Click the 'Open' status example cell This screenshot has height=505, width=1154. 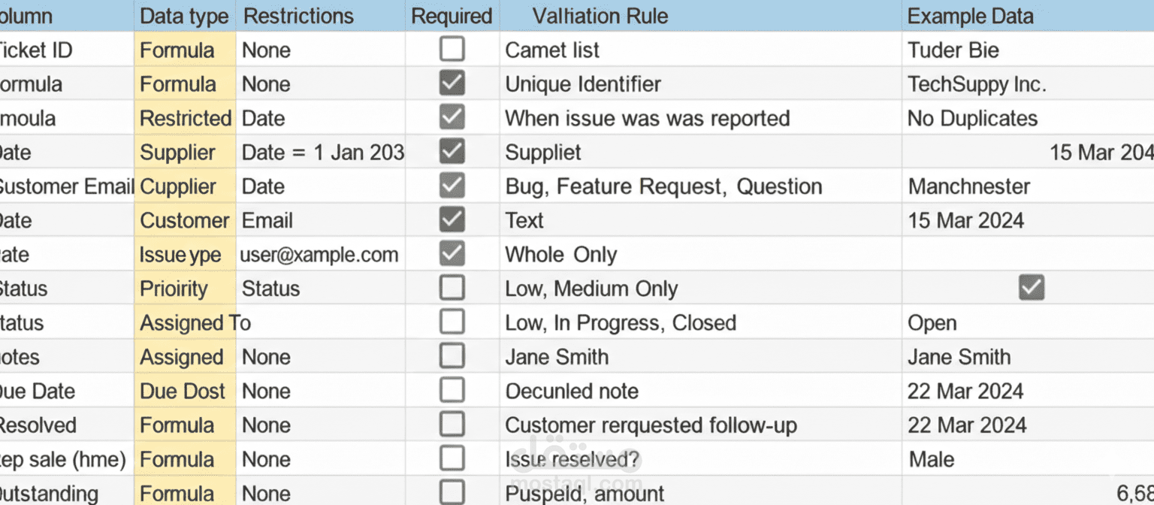tap(932, 323)
